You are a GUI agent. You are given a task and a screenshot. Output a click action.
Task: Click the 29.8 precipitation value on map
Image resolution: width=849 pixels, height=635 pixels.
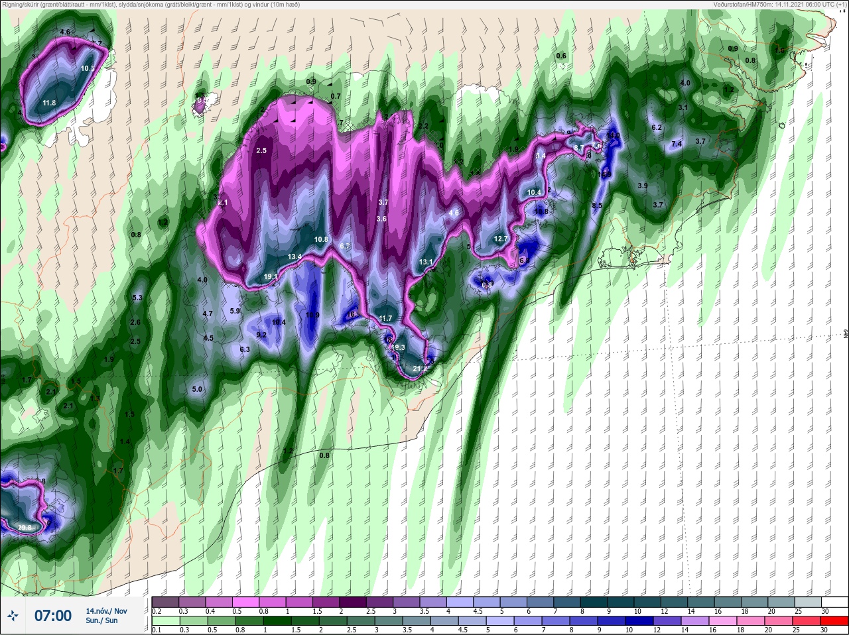25,528
